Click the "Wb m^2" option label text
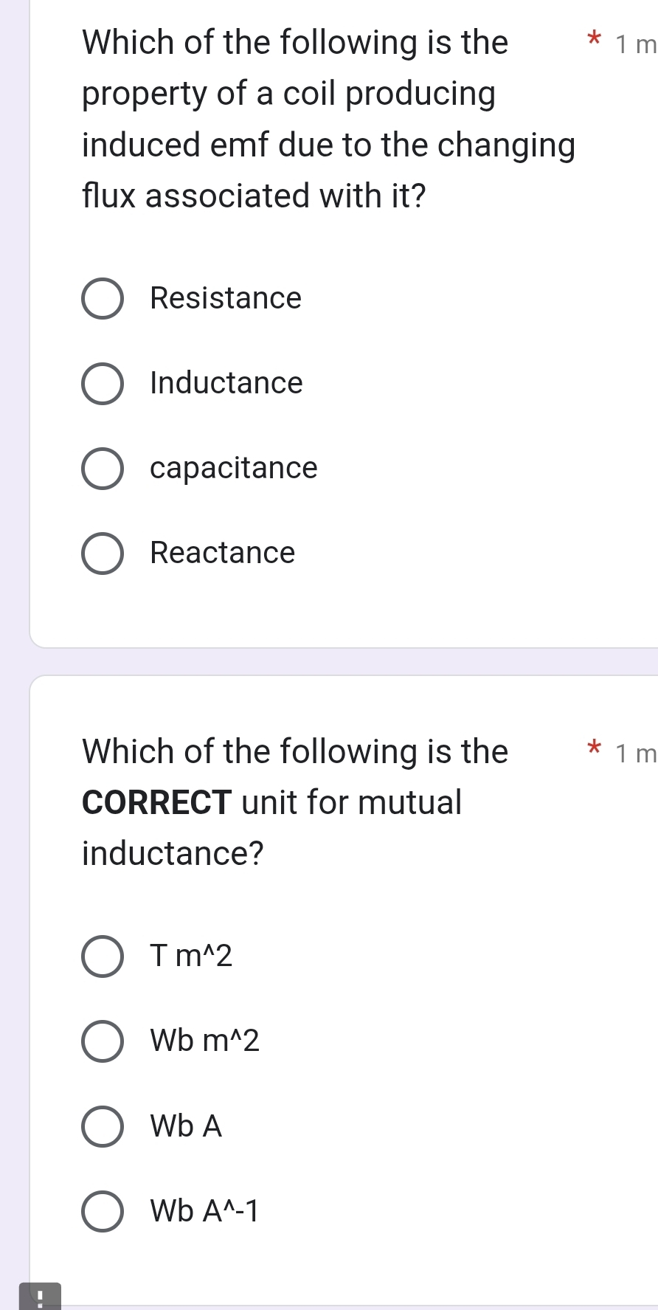This screenshot has width=658, height=1310. click(x=205, y=1041)
